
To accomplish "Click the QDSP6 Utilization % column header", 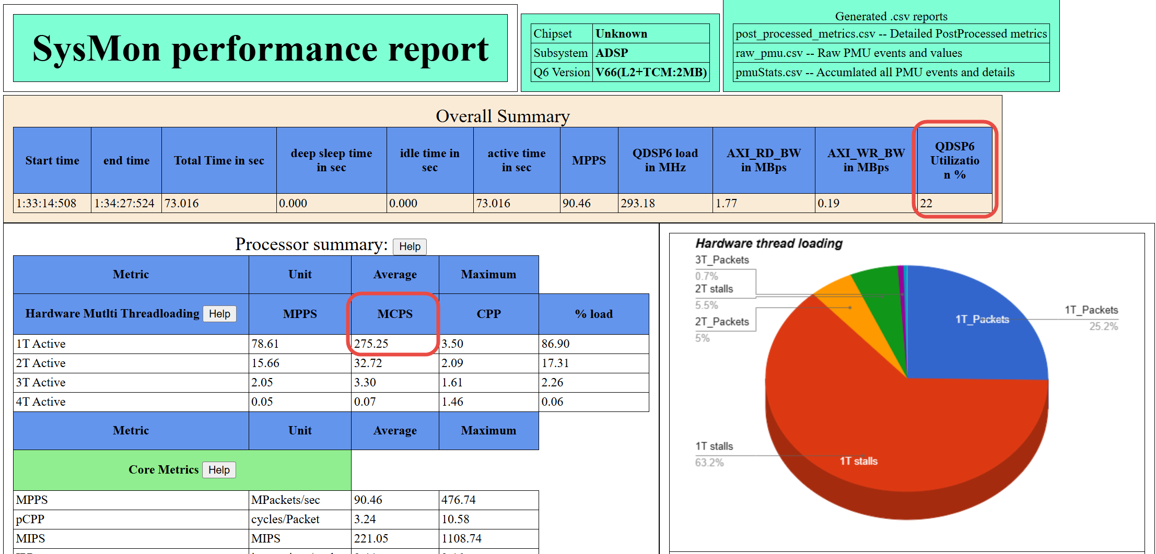I will click(x=954, y=160).
